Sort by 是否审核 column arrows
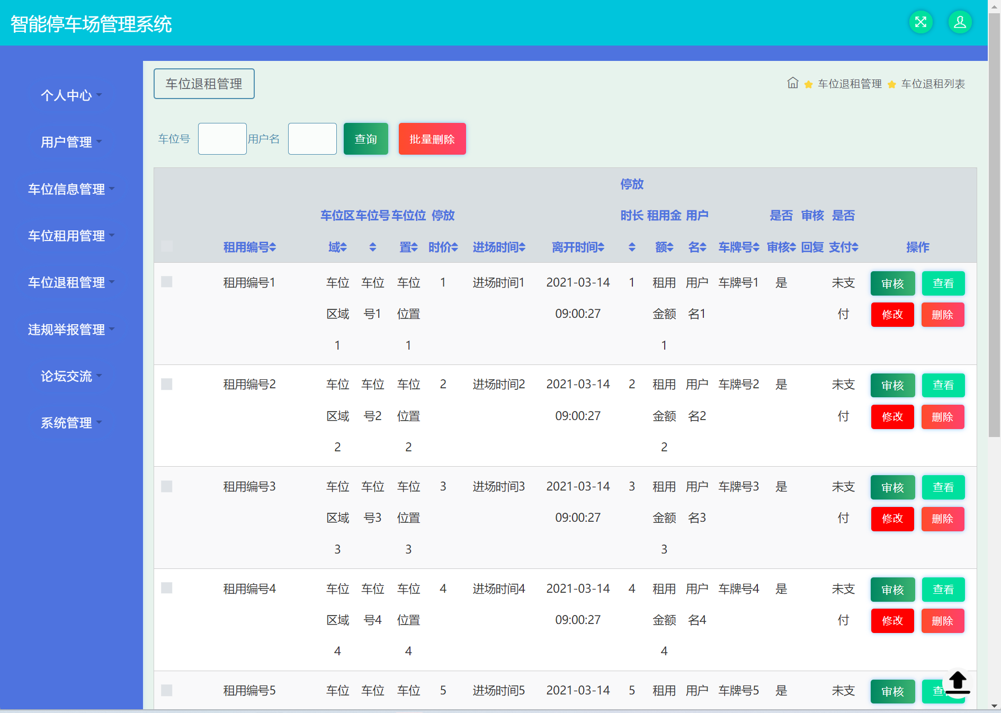The image size is (1001, 713). pos(792,247)
